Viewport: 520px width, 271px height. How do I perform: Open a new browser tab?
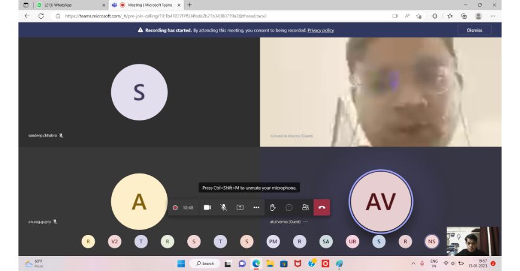(189, 5)
